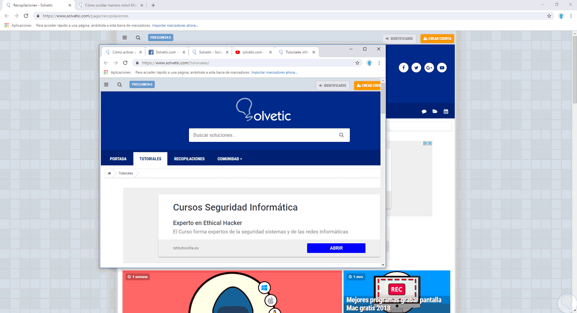Go forward in the front Chrome window
Screen dimensions: 577x313
pos(115,63)
